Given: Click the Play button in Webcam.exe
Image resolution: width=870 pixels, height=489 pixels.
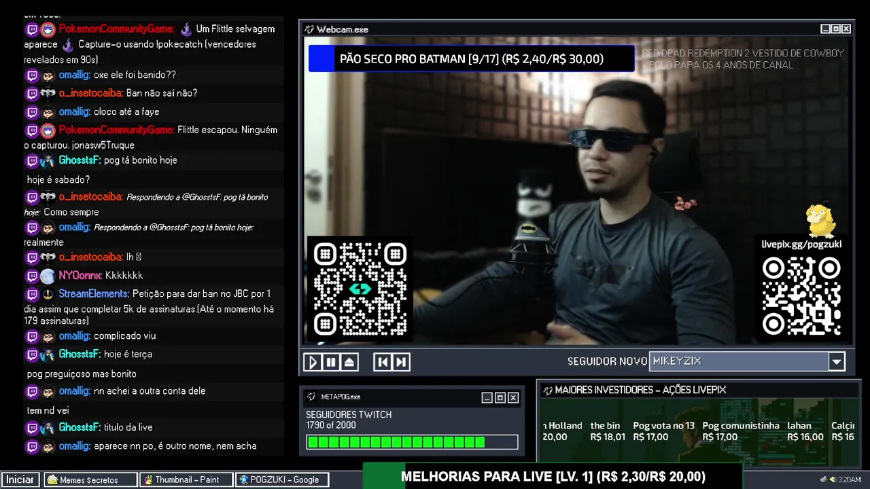Looking at the screenshot, I should pos(312,362).
